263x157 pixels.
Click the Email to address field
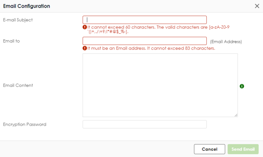[145, 41]
